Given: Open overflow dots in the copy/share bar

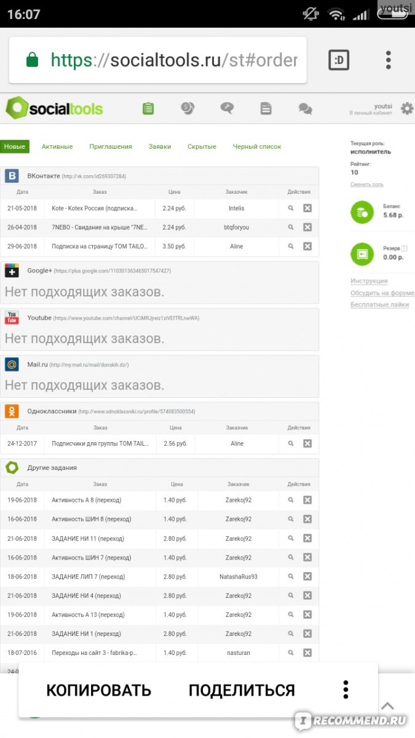Looking at the screenshot, I should (x=346, y=689).
